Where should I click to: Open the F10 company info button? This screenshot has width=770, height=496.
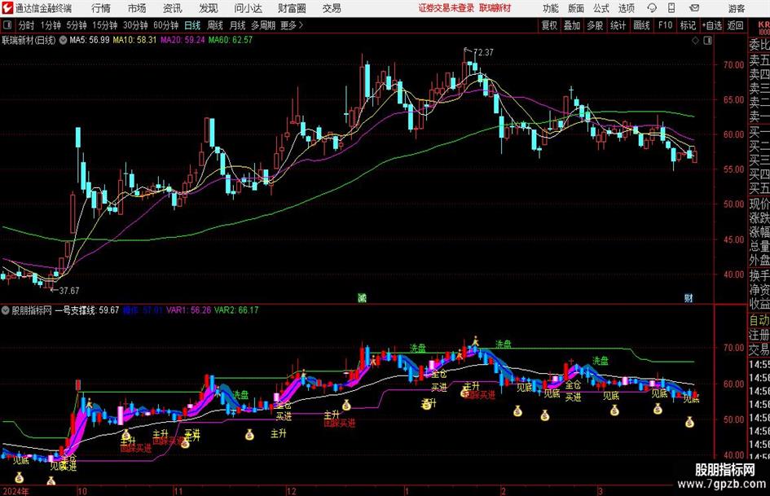coord(666,25)
